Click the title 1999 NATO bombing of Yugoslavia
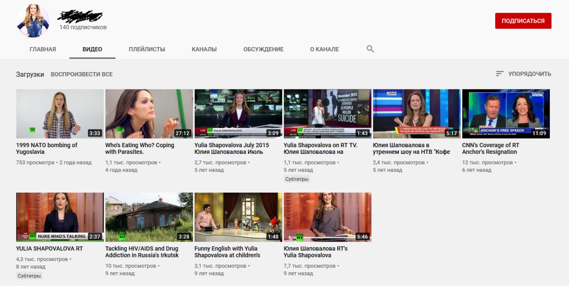This screenshot has width=569, height=286. click(x=47, y=149)
